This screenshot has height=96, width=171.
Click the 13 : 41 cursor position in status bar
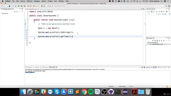coord(131,86)
